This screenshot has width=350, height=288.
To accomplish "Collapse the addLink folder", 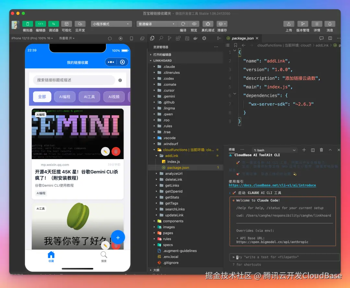I will coord(185,156).
